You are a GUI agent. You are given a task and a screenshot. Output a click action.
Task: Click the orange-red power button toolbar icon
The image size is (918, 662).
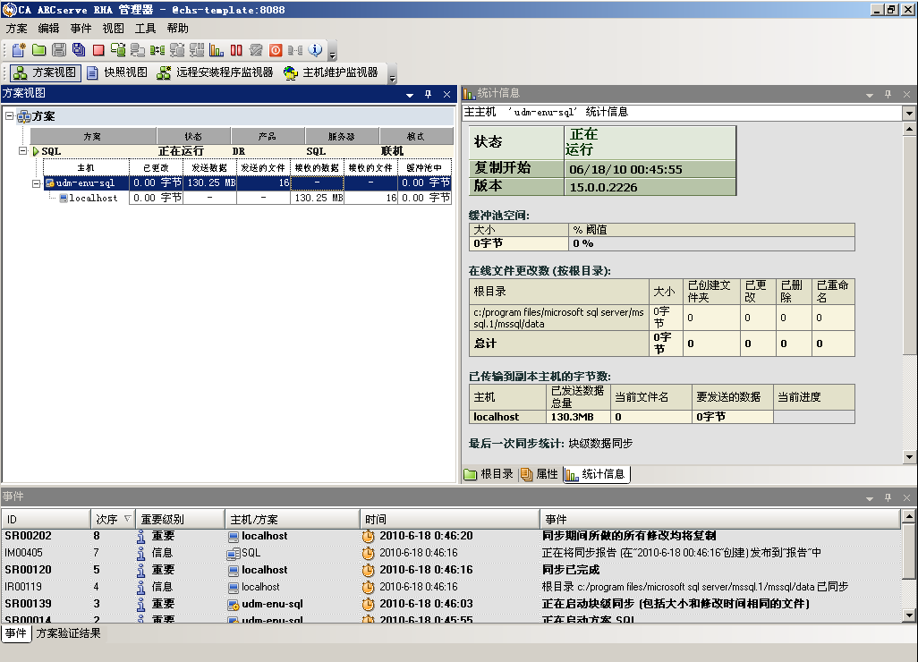[x=276, y=50]
